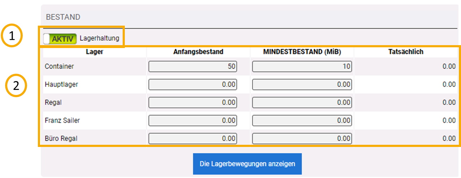Click the Lager column header
This screenshot has height=178, width=461.
point(95,52)
